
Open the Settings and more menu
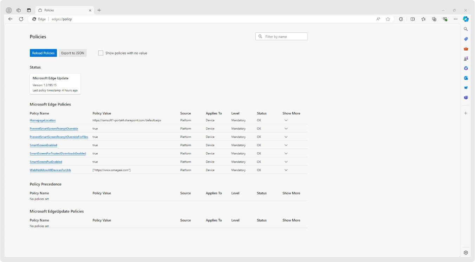pyautogui.click(x=455, y=19)
